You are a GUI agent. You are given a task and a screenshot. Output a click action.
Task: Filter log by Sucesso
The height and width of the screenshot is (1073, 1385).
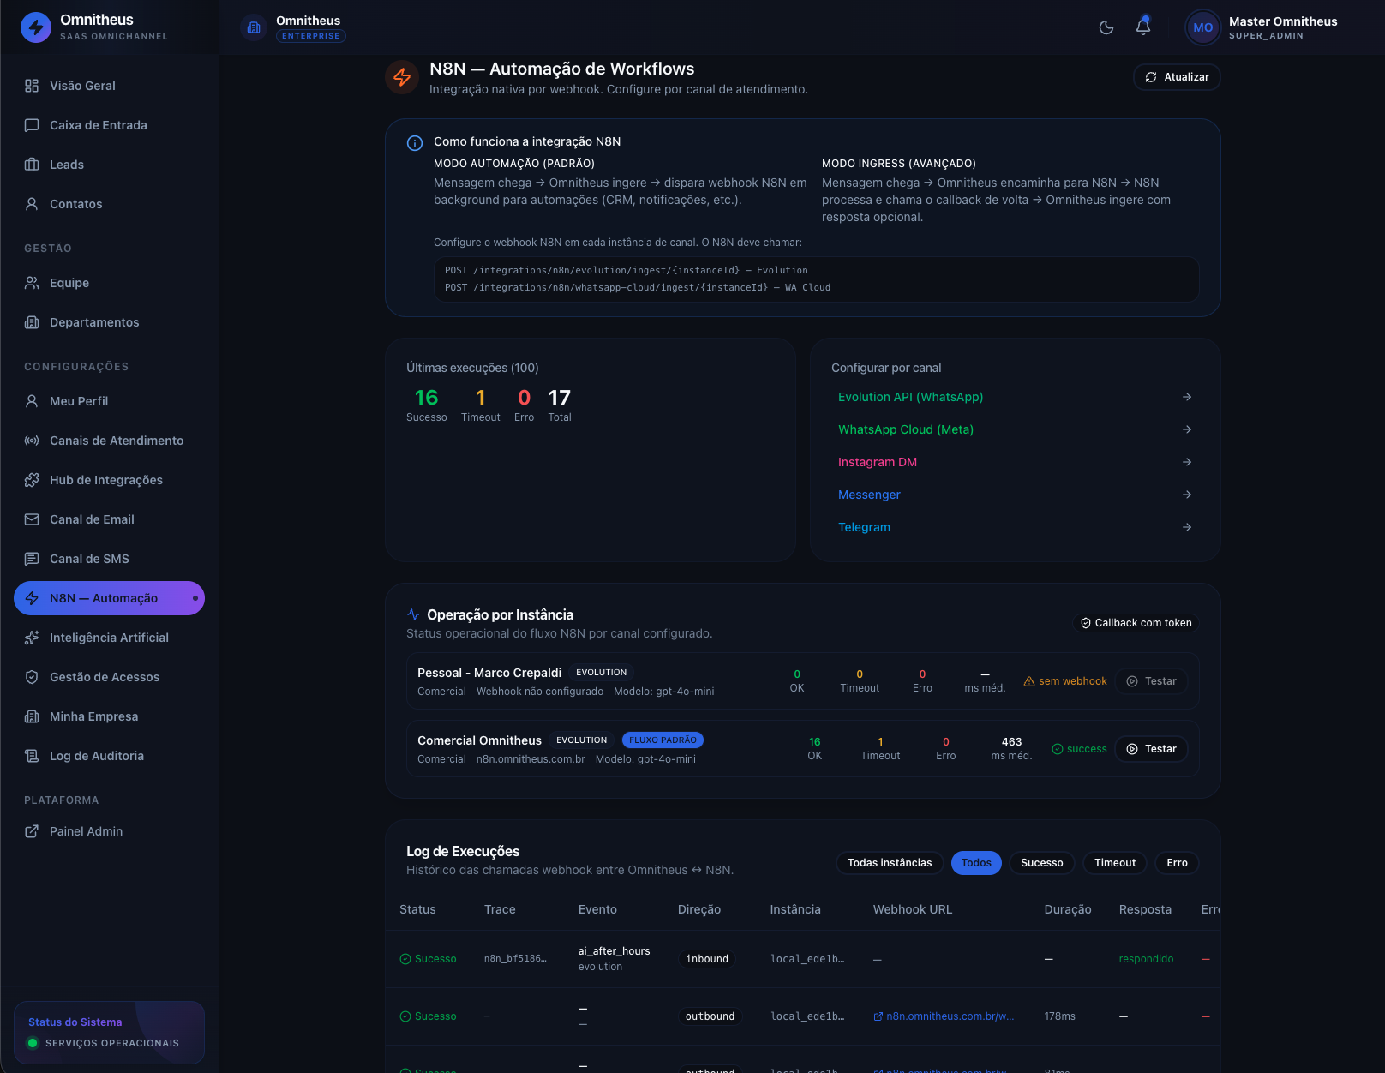(1041, 863)
